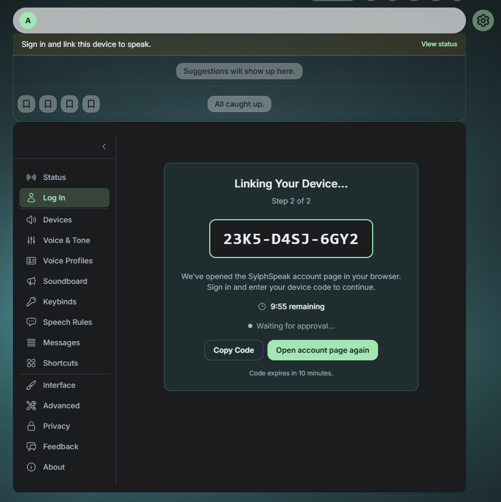Click the About info icon

31,468
